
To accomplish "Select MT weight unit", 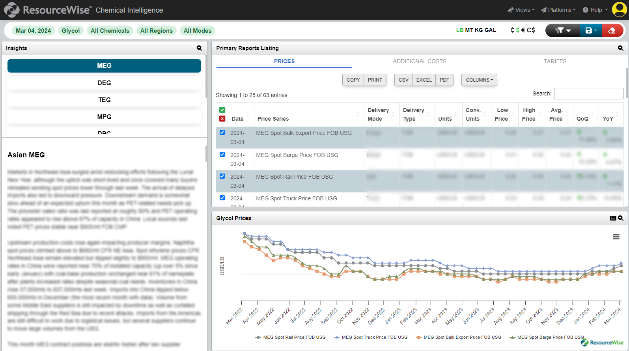I will pyautogui.click(x=469, y=30).
